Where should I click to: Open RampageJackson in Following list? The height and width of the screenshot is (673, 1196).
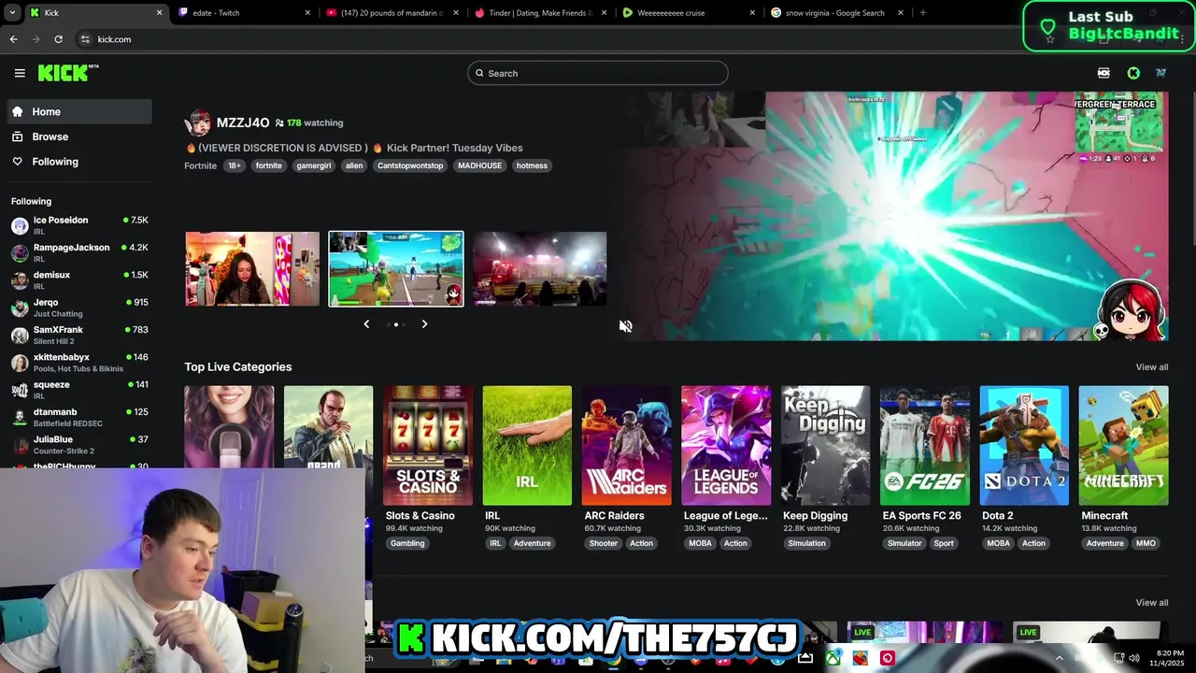78,252
